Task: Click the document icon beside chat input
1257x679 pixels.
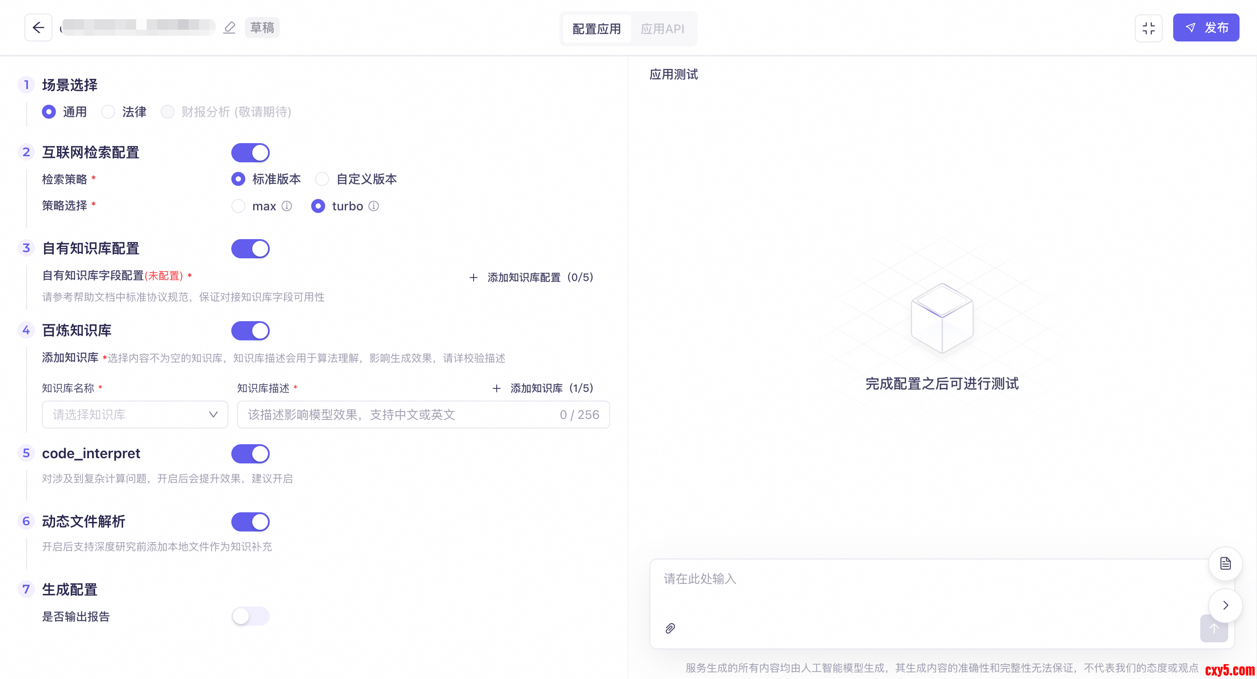Action: (1225, 563)
